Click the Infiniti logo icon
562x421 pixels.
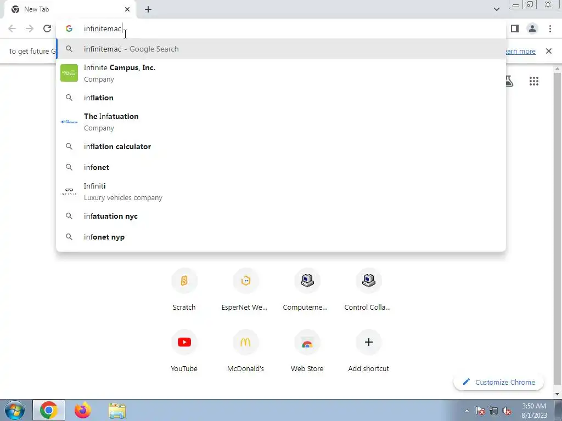(x=69, y=191)
